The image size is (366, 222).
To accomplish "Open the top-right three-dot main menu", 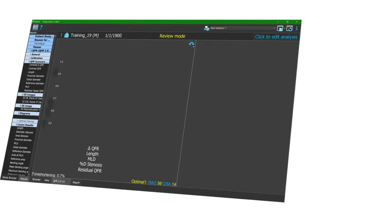I will [x=297, y=28].
